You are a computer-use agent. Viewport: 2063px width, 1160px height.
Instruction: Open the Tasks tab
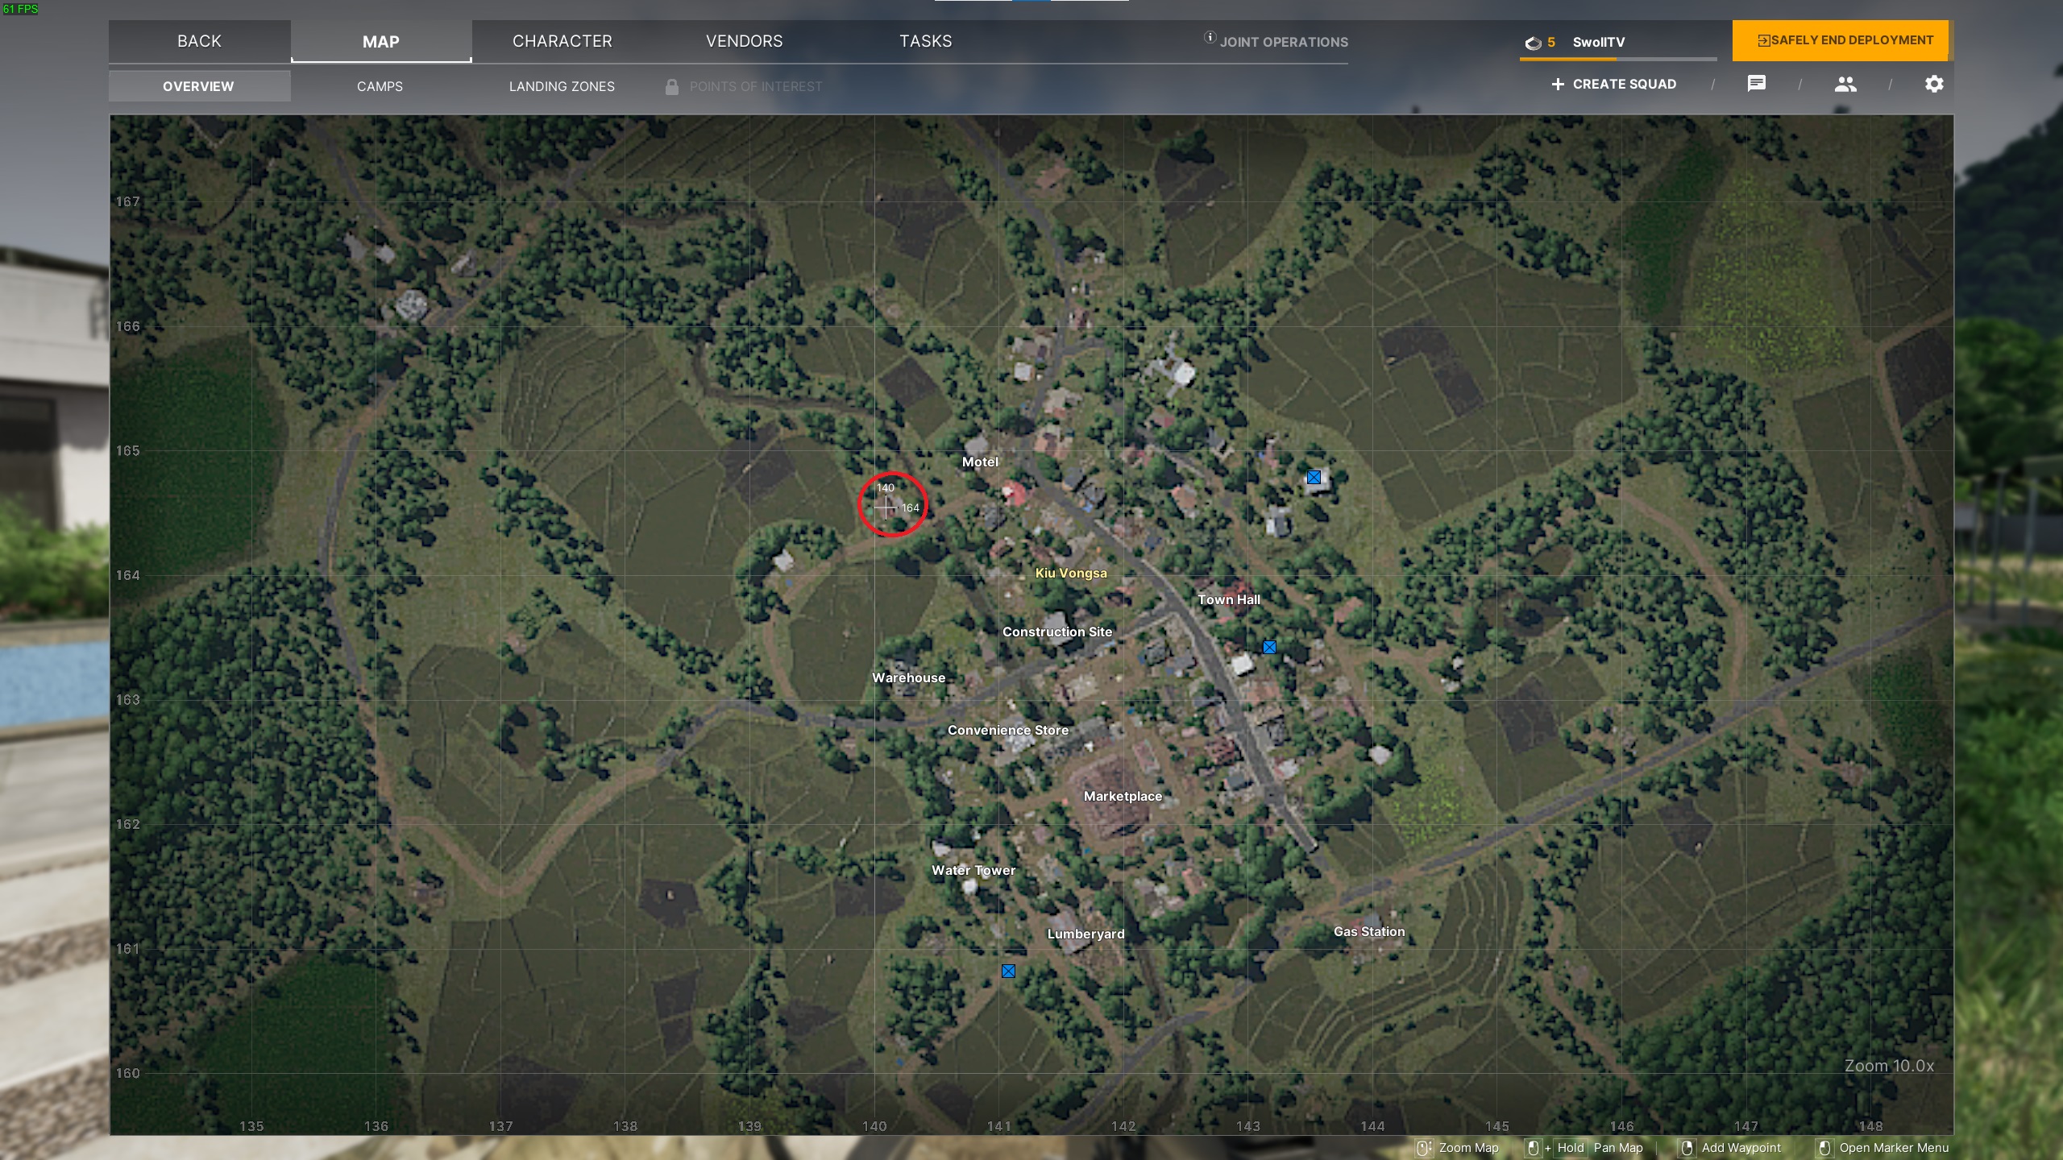point(925,41)
